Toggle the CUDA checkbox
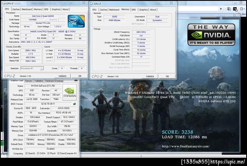This screenshot has height=166, width=247. pos(38,153)
